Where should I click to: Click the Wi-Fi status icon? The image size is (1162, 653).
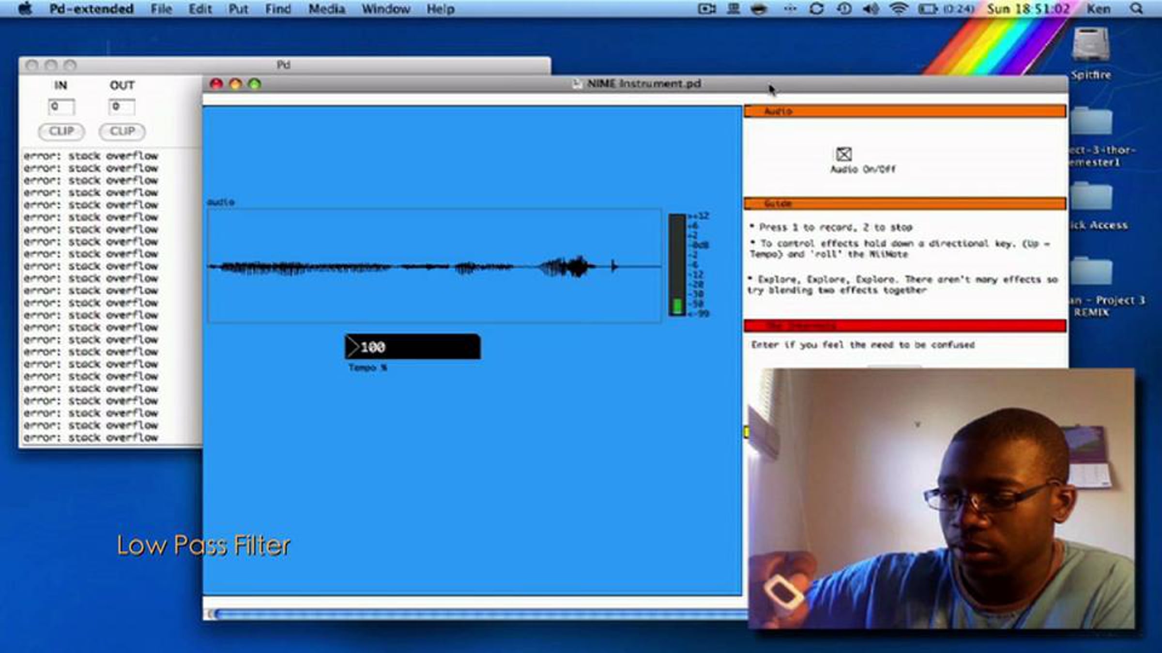click(x=898, y=9)
